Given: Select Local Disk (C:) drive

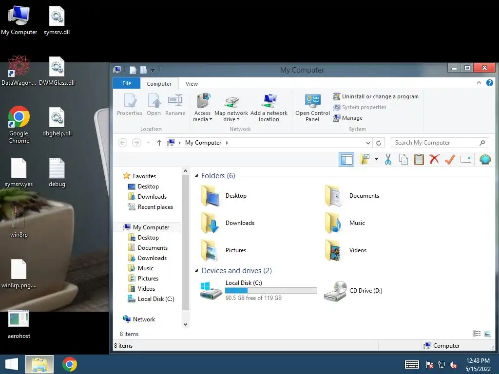Looking at the screenshot, I should (x=258, y=290).
